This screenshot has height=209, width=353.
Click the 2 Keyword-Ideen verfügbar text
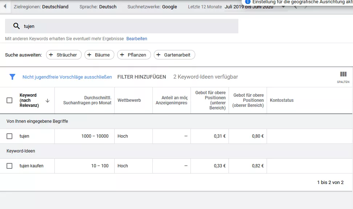coord(206,77)
